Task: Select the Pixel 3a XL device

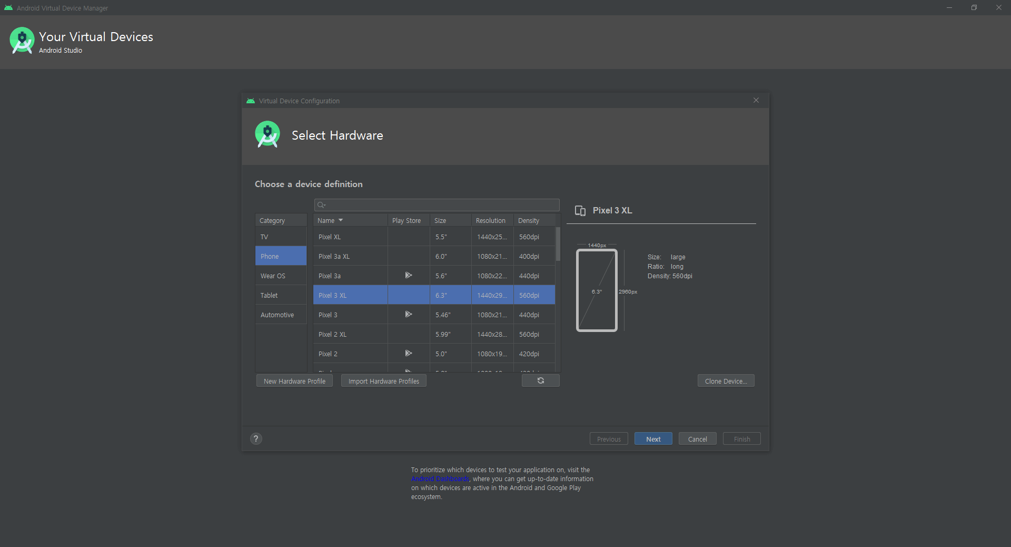Action: click(x=434, y=256)
